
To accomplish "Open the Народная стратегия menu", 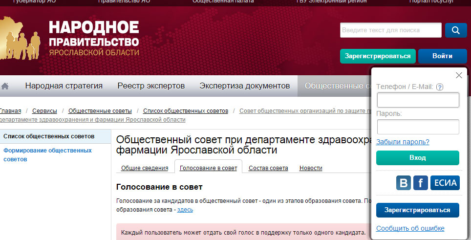I will click(64, 86).
